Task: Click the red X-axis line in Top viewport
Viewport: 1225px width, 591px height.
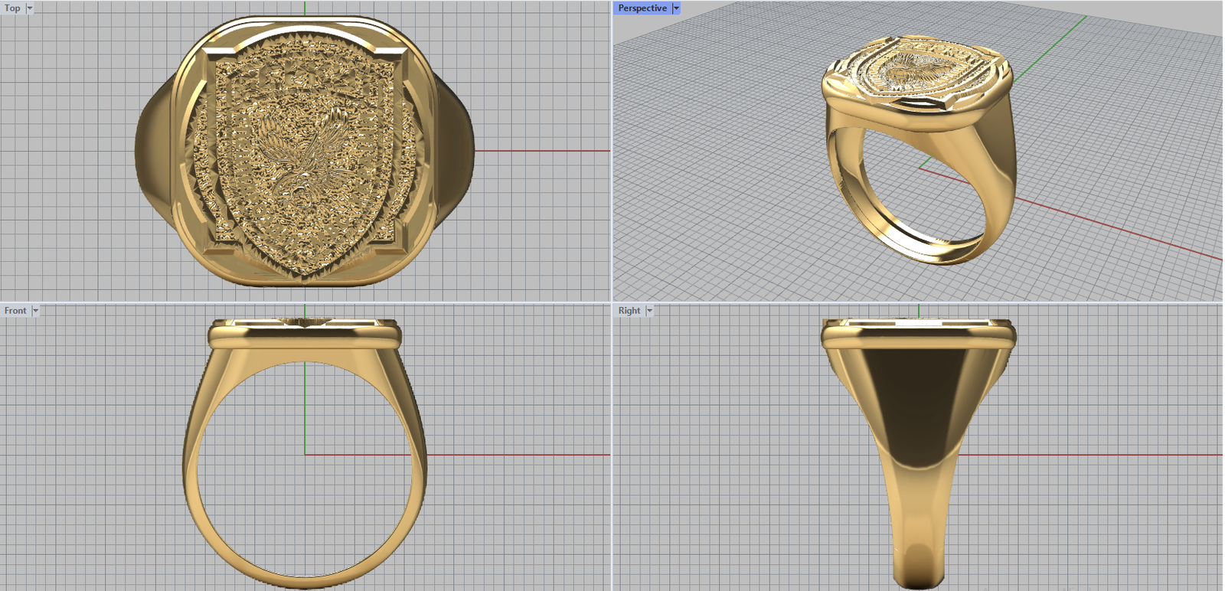Action: click(x=544, y=151)
